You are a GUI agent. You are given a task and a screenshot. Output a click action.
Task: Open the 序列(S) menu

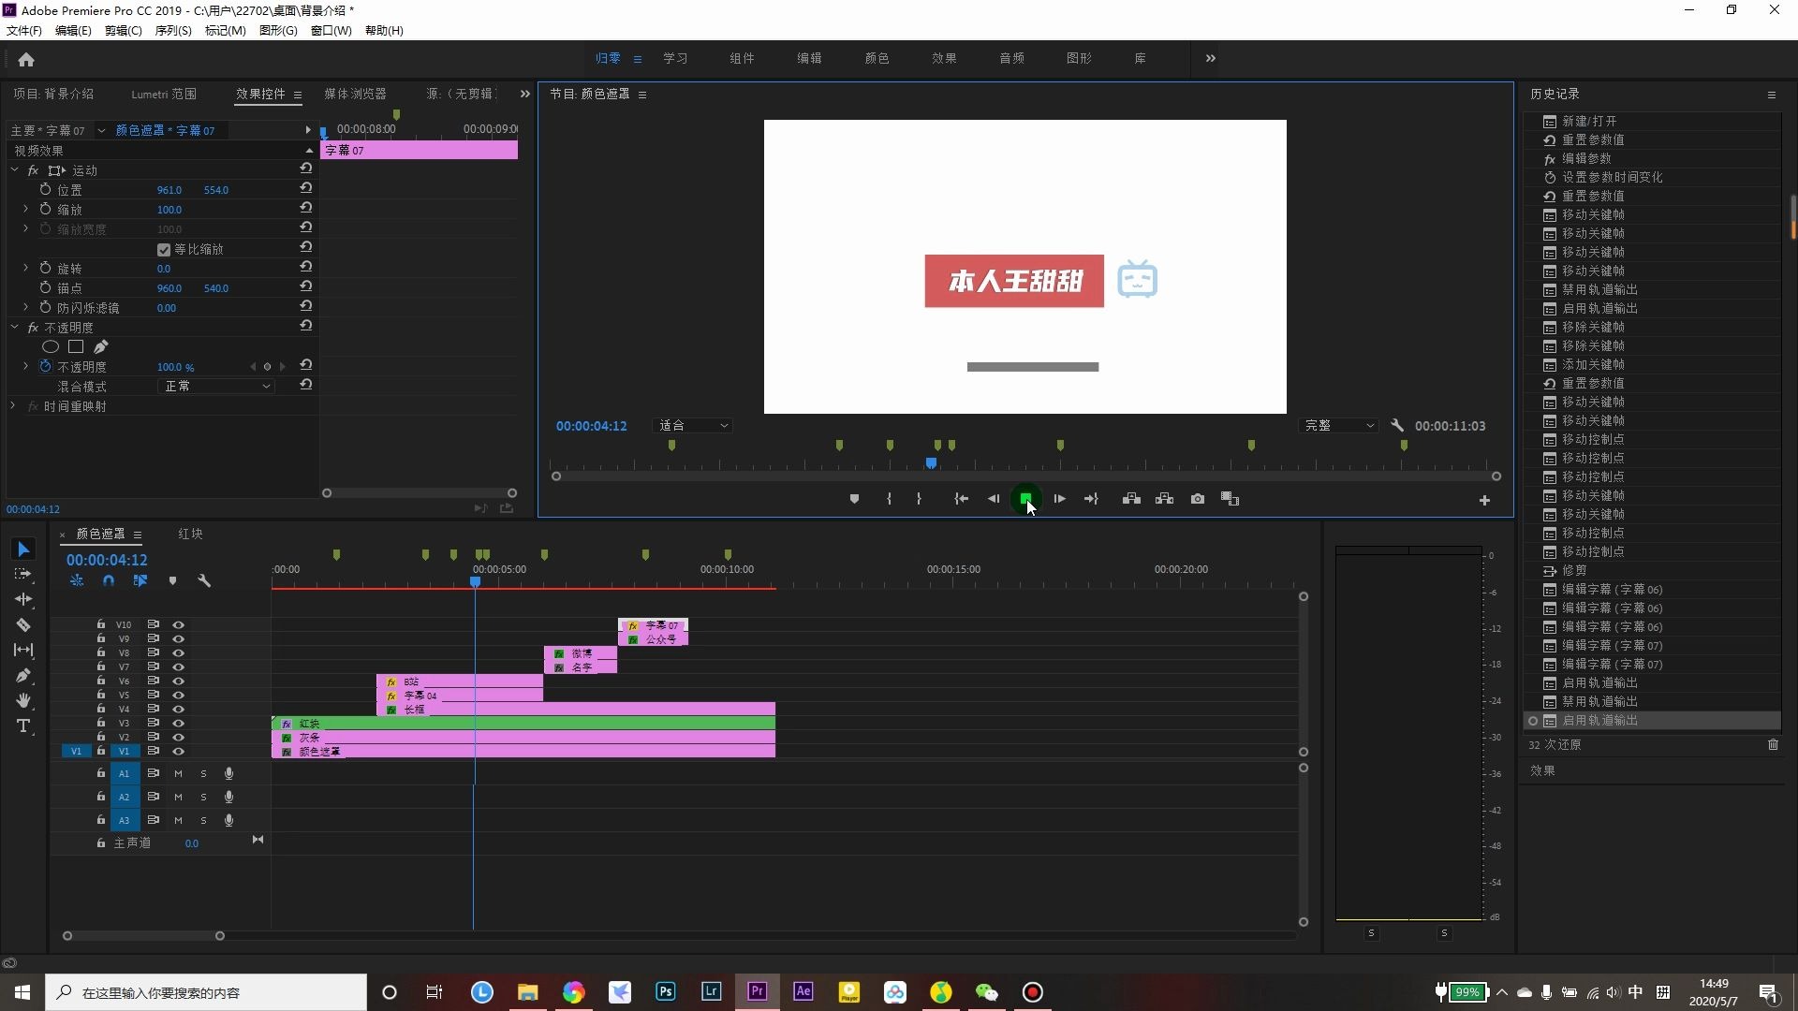172,31
